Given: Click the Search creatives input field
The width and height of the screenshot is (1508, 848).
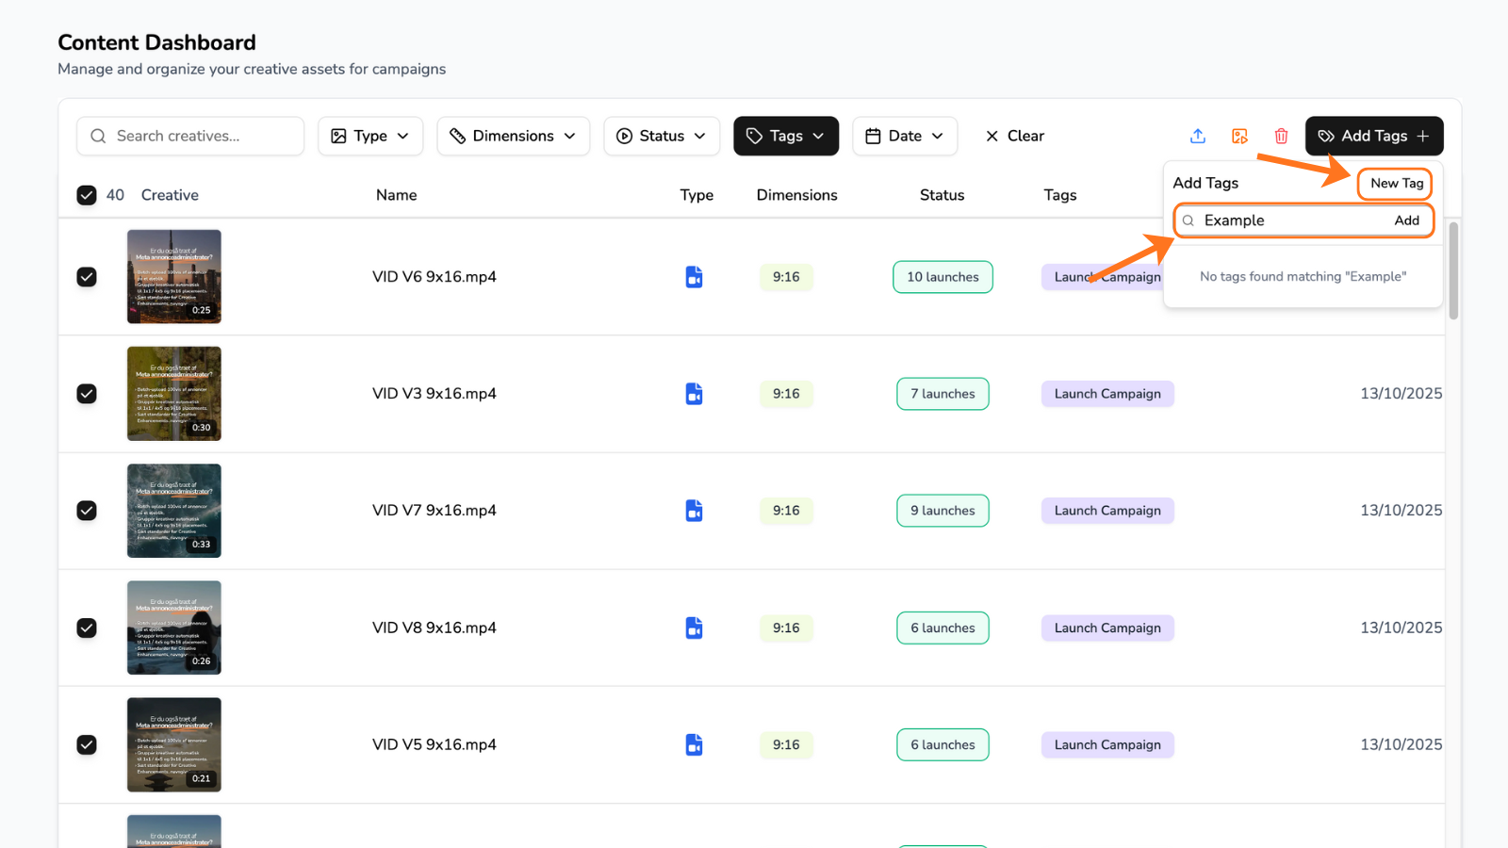Looking at the screenshot, I should click(190, 136).
